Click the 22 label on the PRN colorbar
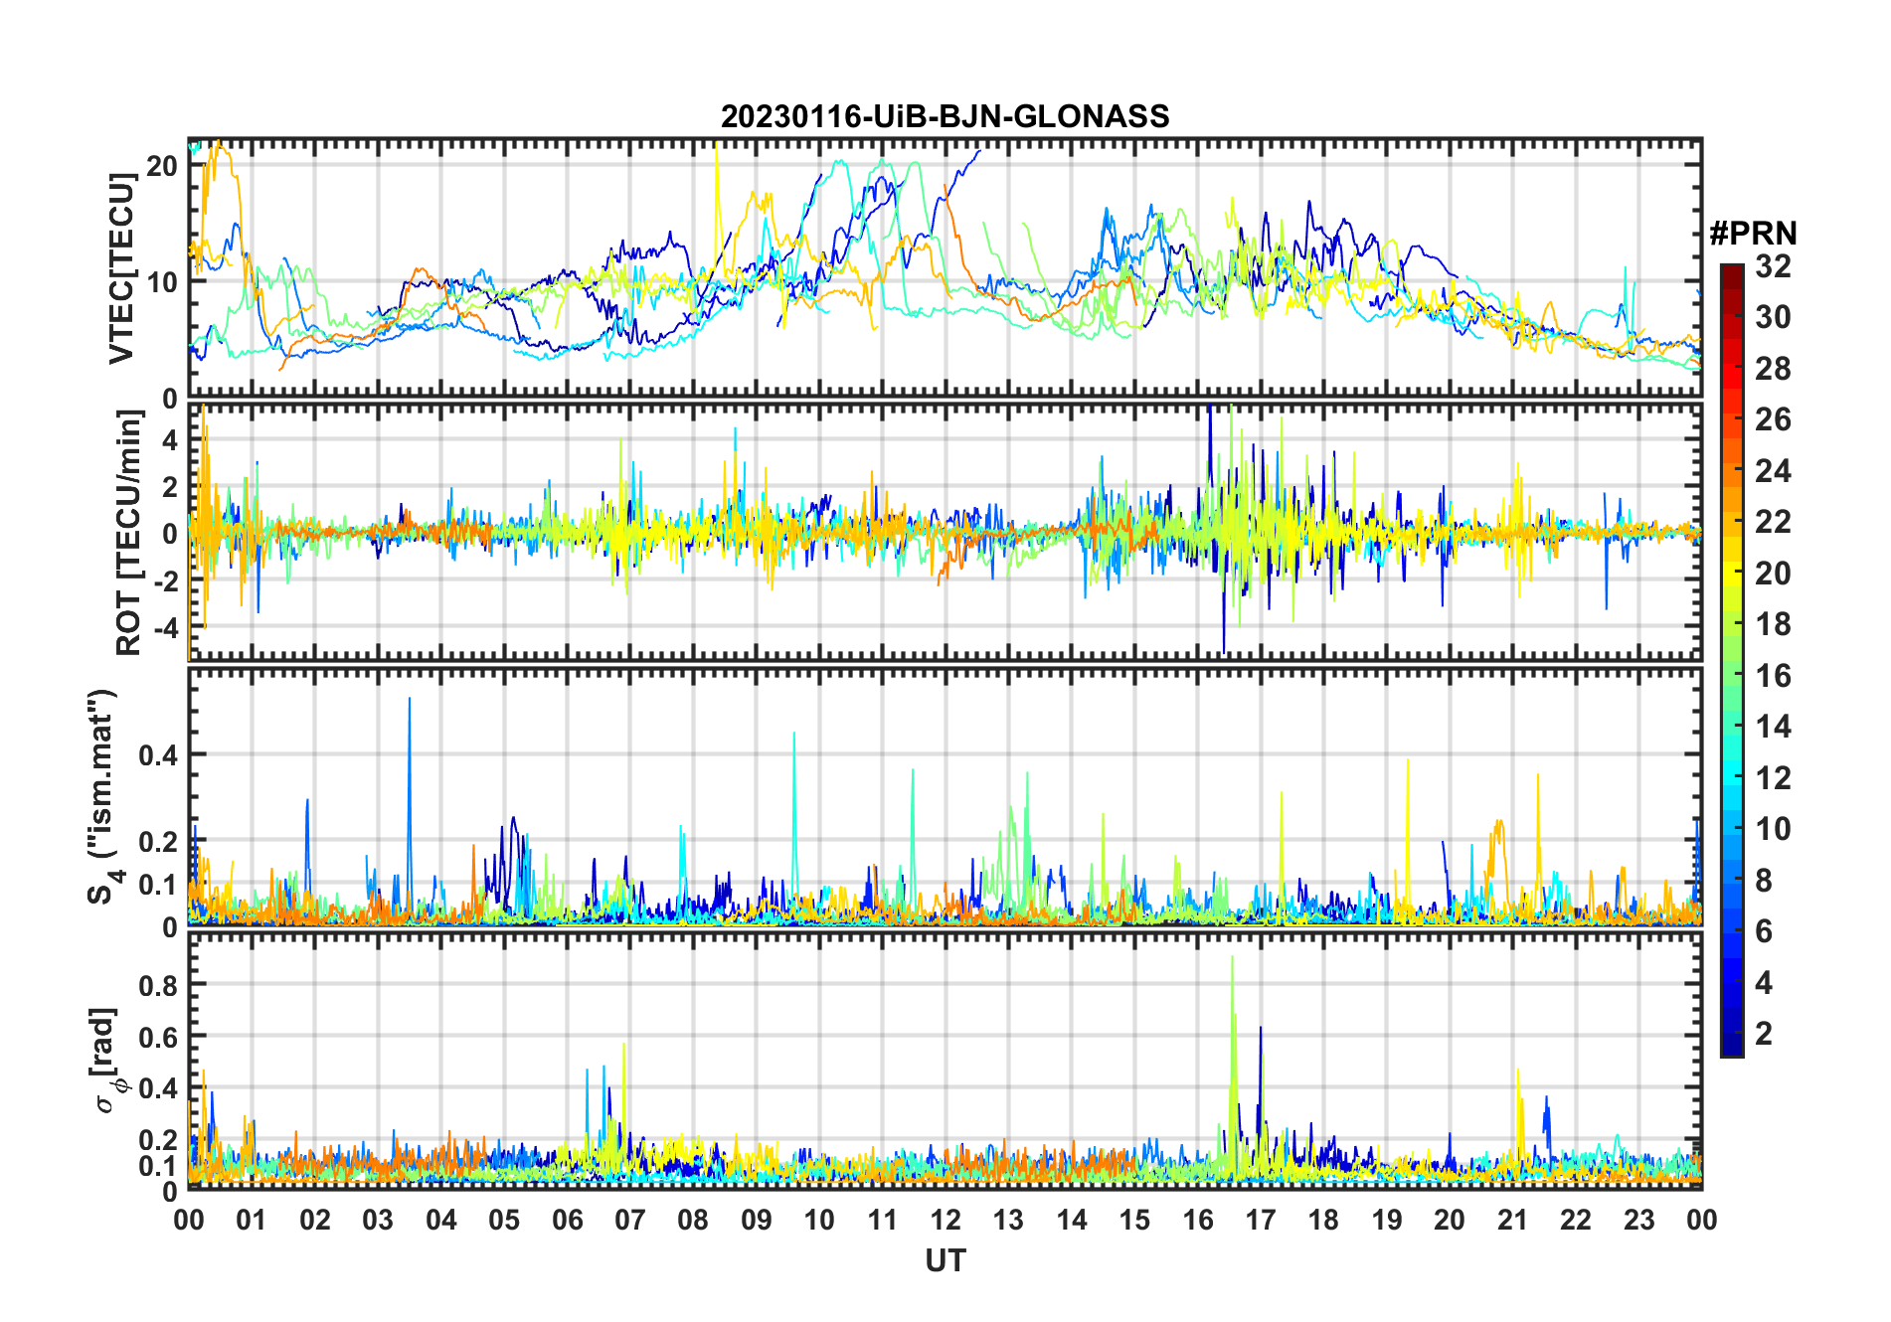 [x=1773, y=522]
